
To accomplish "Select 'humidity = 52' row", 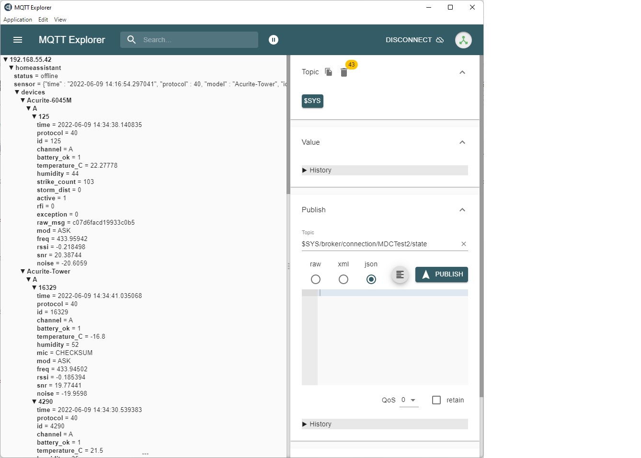I will point(58,344).
